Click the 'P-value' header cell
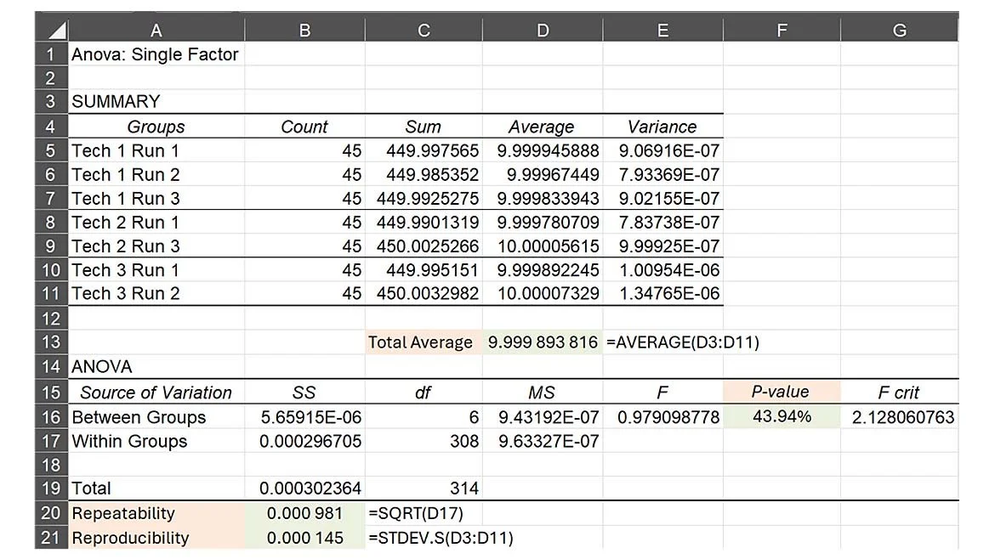This screenshot has width=995, height=559. (782, 392)
